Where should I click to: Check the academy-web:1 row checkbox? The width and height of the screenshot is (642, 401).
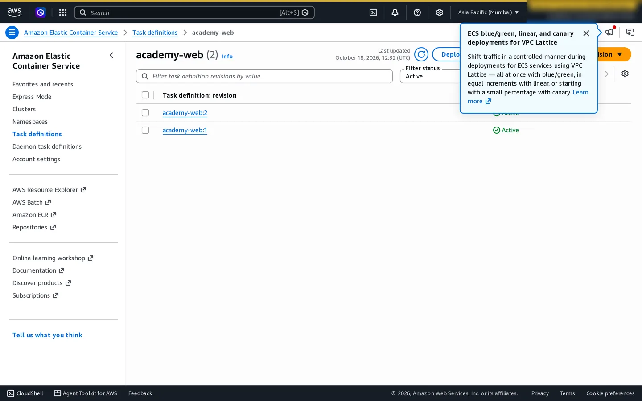tap(145, 130)
